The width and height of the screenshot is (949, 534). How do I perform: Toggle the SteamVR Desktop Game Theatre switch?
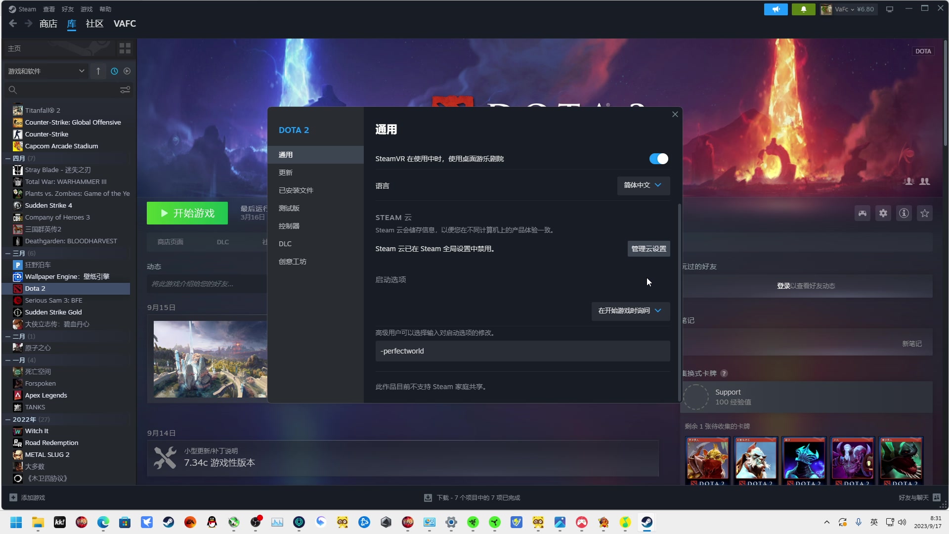658,159
